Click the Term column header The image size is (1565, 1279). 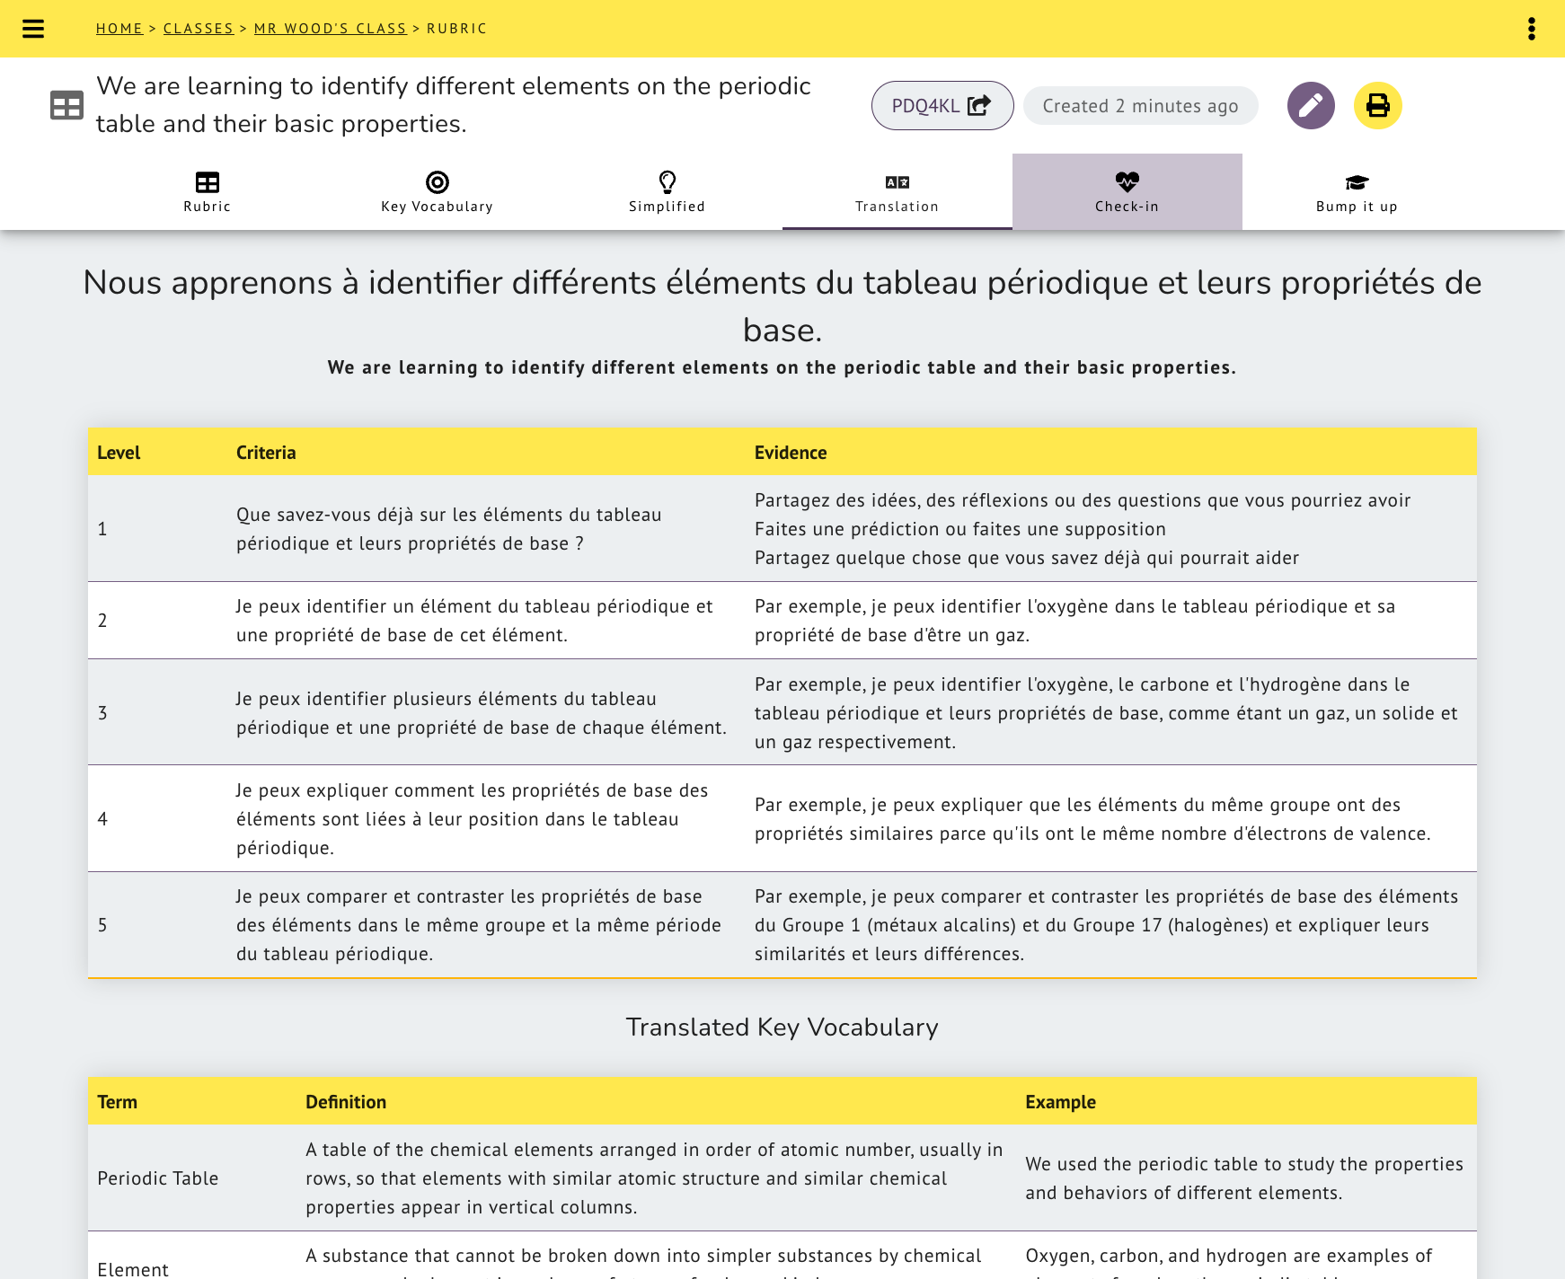[x=118, y=1102]
